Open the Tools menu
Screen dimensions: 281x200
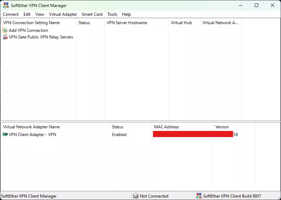coord(112,14)
